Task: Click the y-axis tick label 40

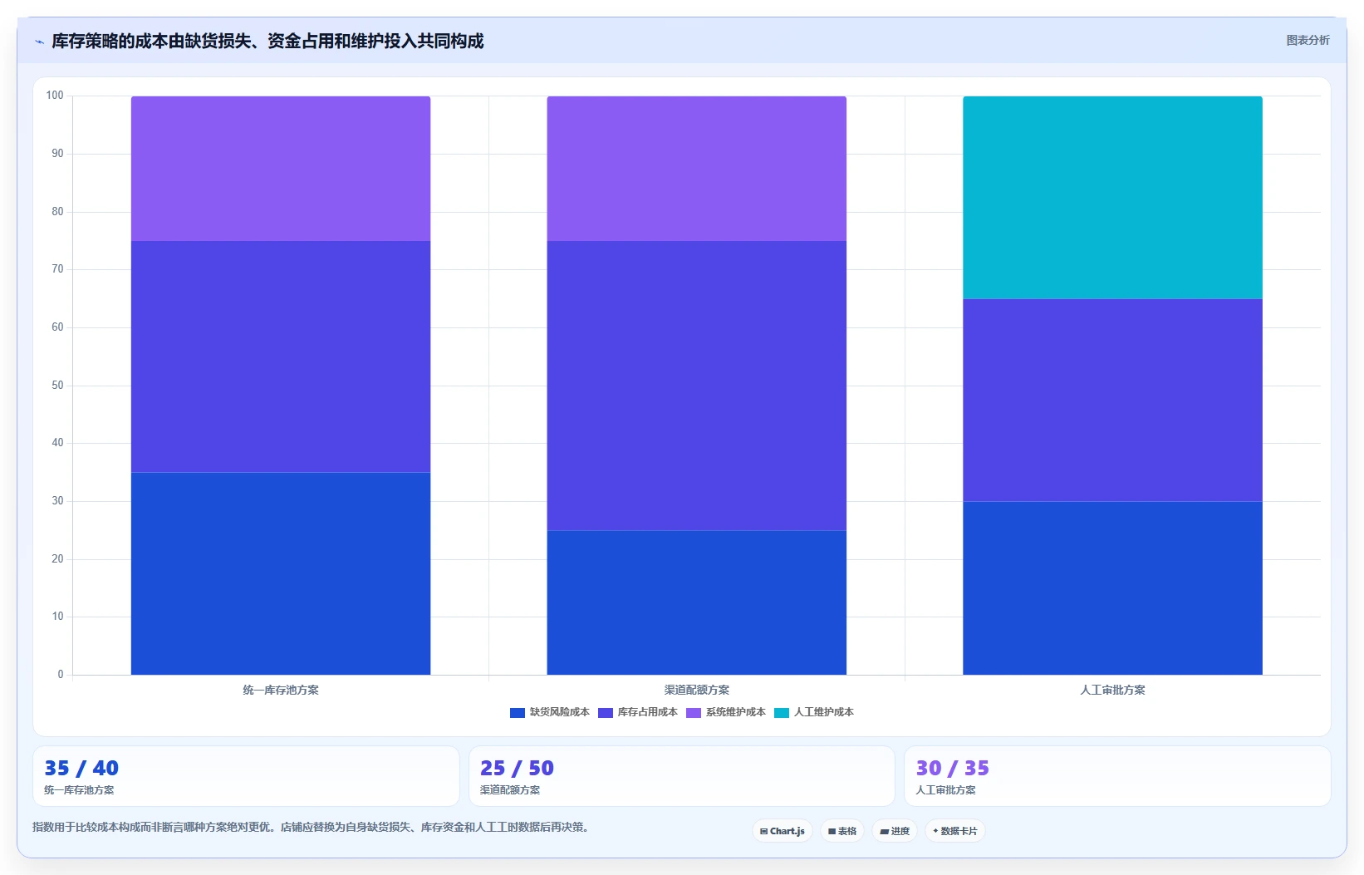Action: (57, 443)
